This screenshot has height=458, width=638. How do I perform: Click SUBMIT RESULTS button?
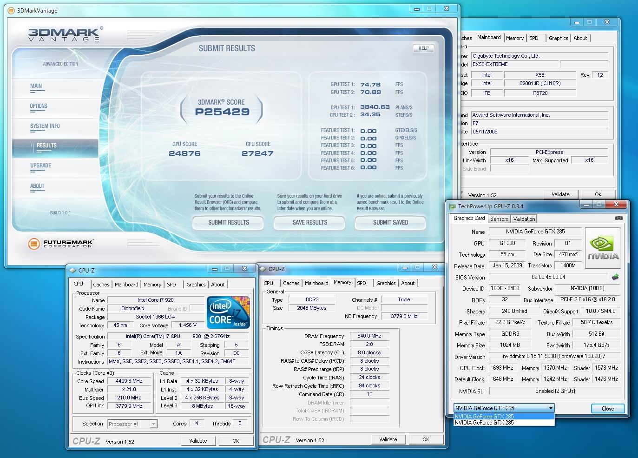228,223
